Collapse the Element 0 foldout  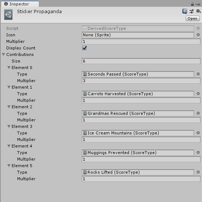pyautogui.click(x=9, y=67)
